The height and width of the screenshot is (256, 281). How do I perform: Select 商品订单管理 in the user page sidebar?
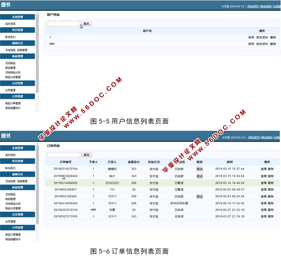click(13, 103)
